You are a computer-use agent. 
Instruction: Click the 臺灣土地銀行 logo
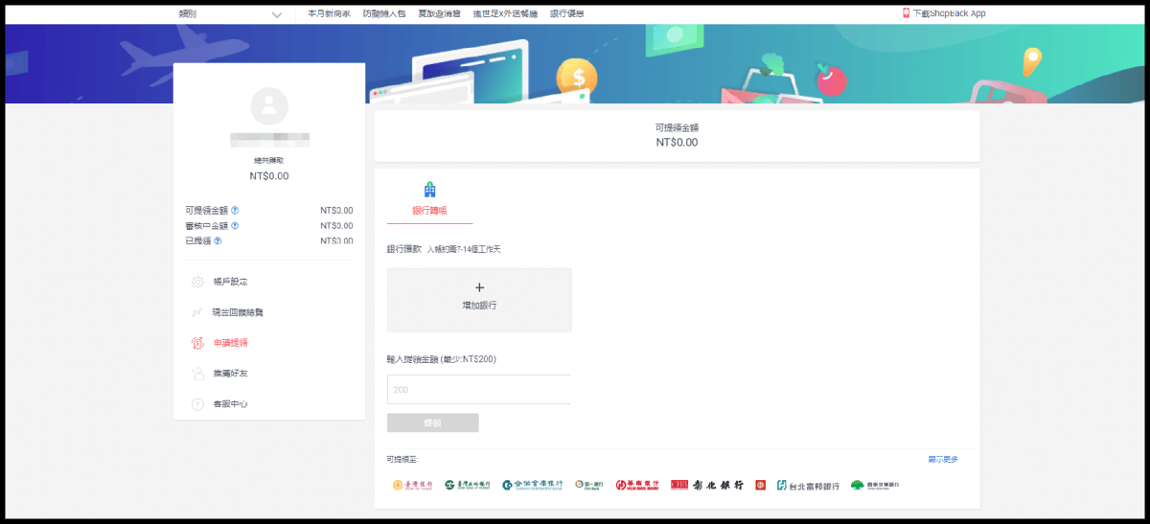(468, 485)
